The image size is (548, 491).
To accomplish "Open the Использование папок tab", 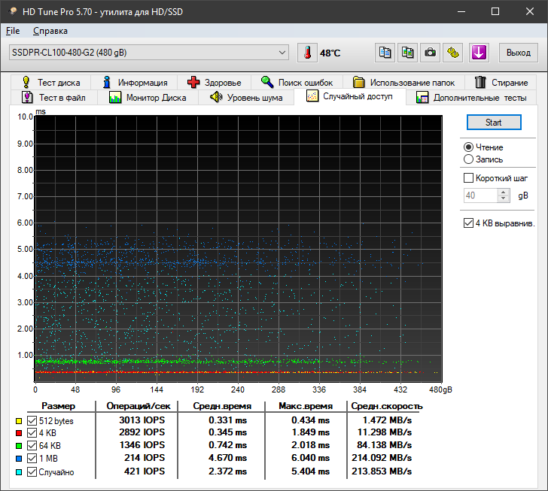I will (x=403, y=83).
